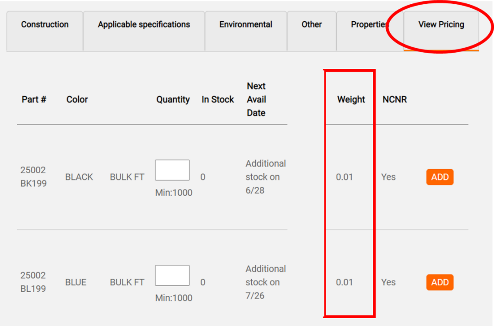Focus quantity field for BLUE cable
The image size is (494, 326).
(x=172, y=275)
